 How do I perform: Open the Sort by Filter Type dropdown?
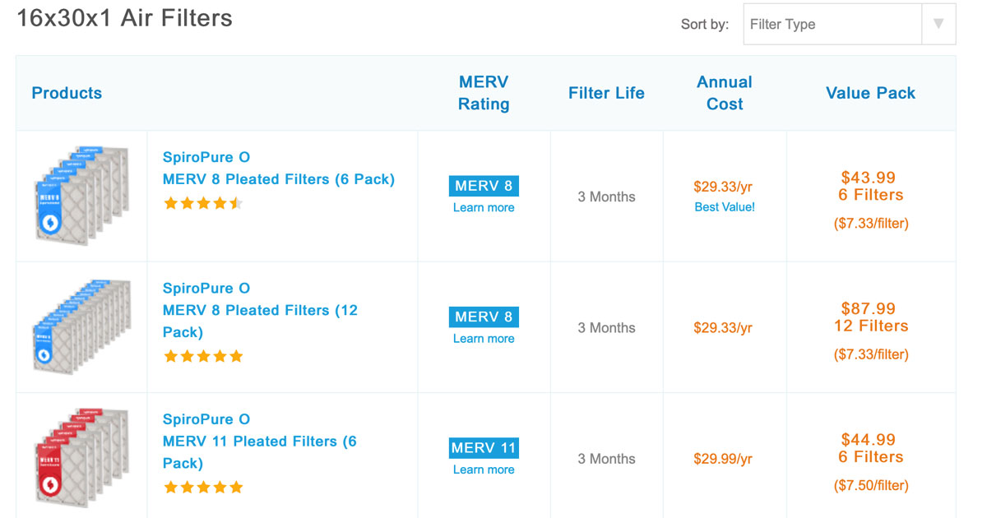tap(832, 25)
